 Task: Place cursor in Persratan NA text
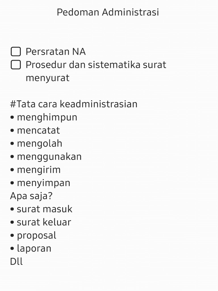56,52
